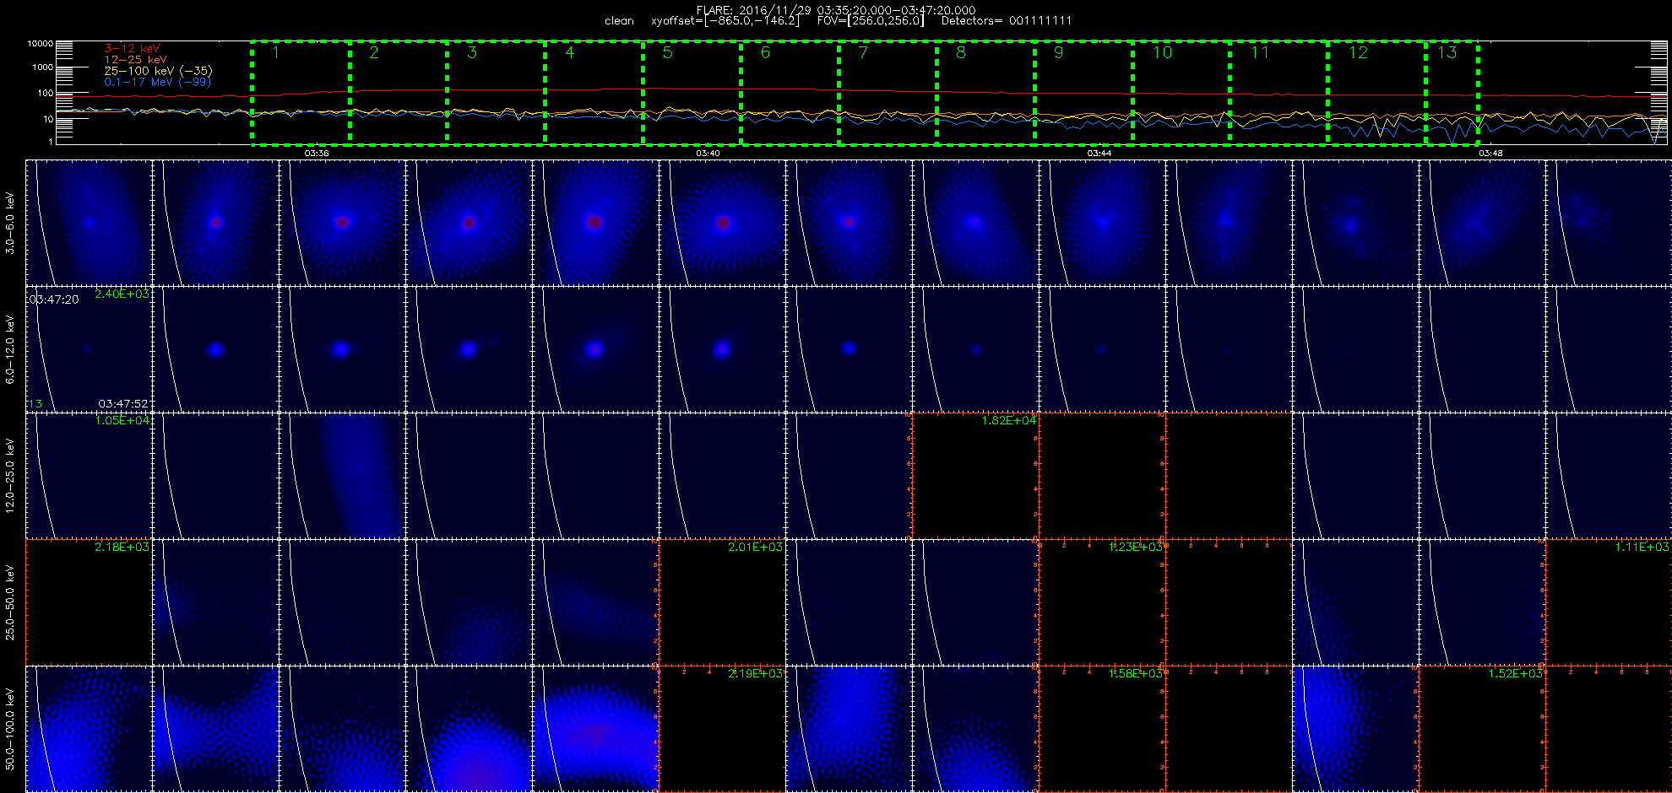Select interval 13 marker on the light curve
The width and height of the screenshot is (1672, 793).
click(x=1447, y=52)
